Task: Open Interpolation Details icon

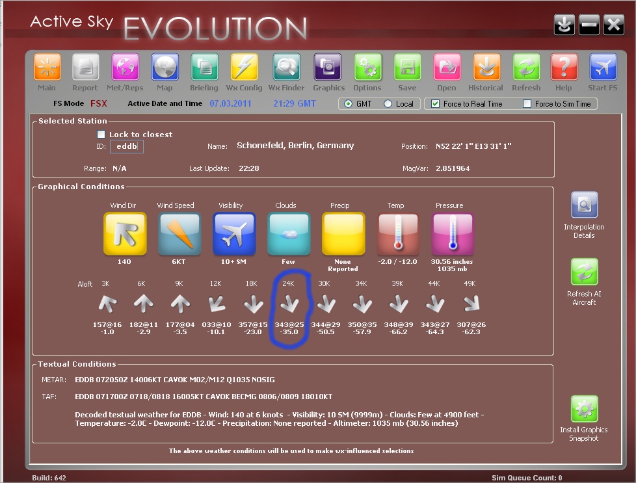Action: [584, 205]
